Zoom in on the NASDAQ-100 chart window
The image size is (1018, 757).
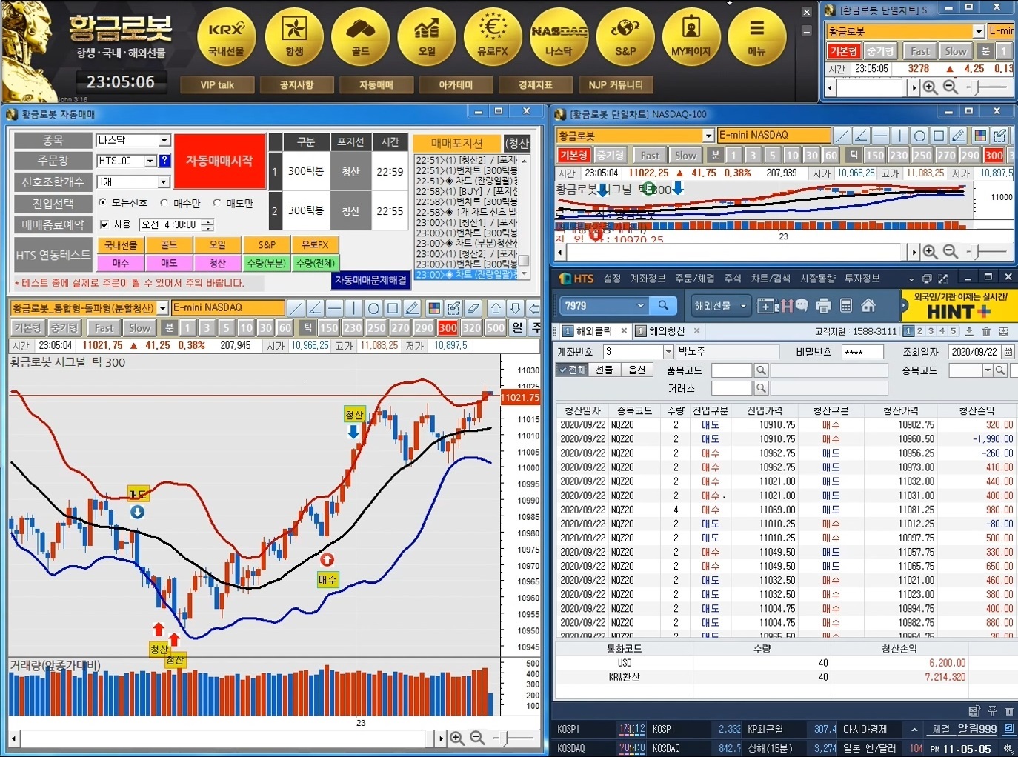pos(930,252)
